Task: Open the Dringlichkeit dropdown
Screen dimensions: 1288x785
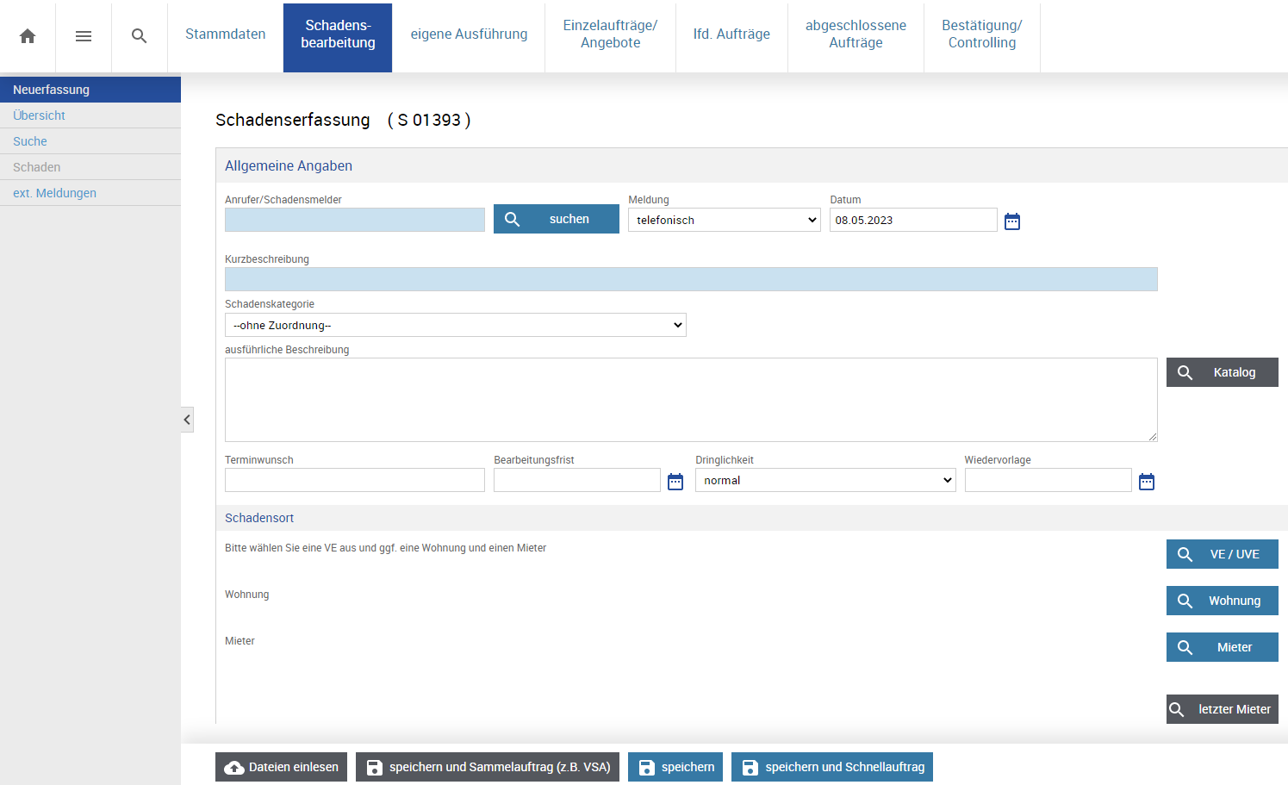Action: click(825, 481)
